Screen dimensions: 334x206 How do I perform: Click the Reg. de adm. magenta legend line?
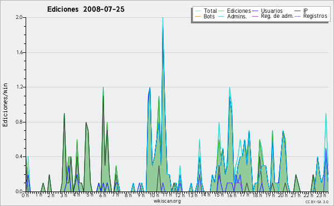255,16
